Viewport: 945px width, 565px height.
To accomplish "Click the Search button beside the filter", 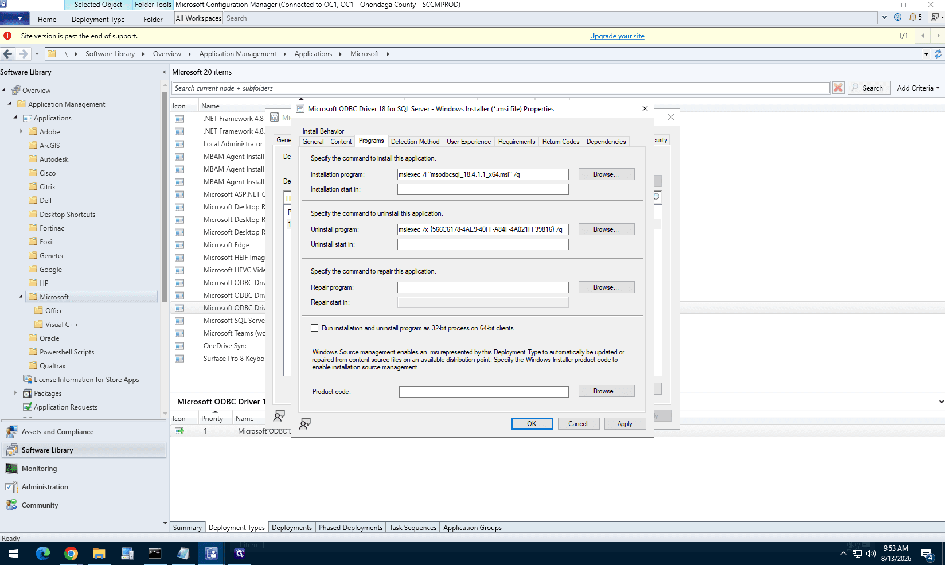I will (x=869, y=88).
